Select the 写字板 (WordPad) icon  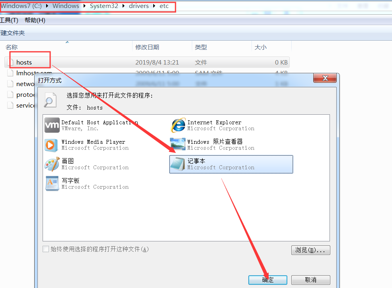tap(52, 184)
